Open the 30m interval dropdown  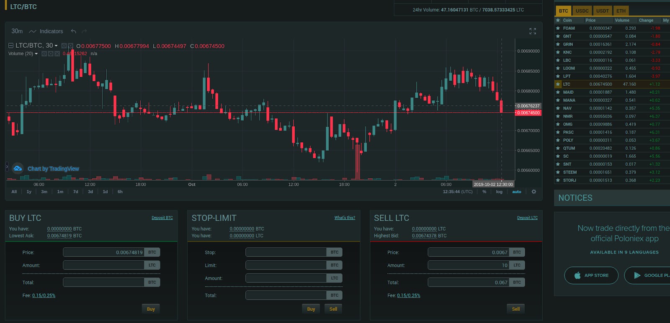click(17, 31)
